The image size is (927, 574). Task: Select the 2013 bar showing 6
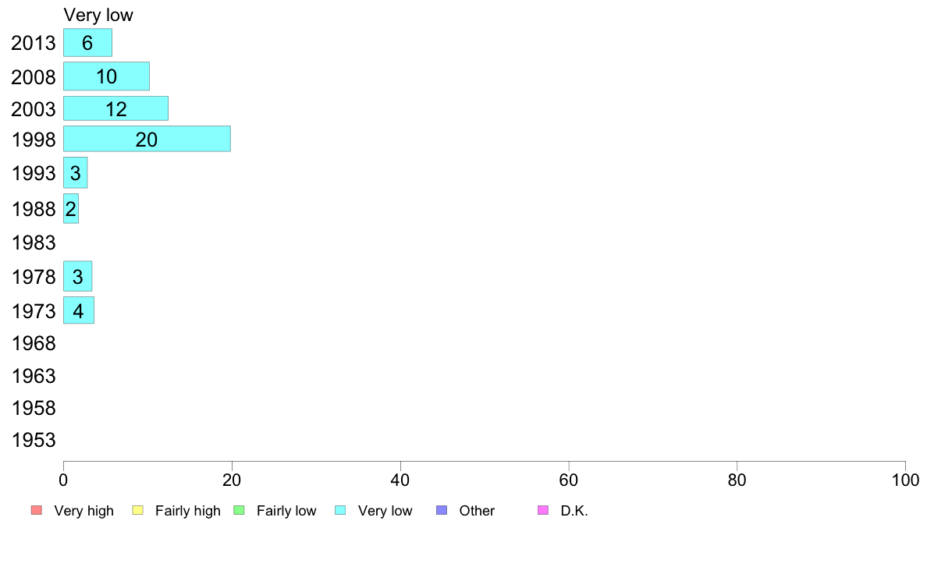tap(87, 43)
